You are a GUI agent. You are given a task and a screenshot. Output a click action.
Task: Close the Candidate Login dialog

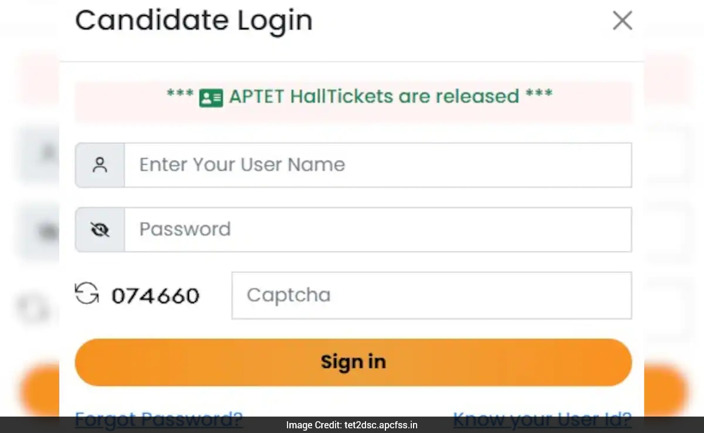click(x=622, y=21)
